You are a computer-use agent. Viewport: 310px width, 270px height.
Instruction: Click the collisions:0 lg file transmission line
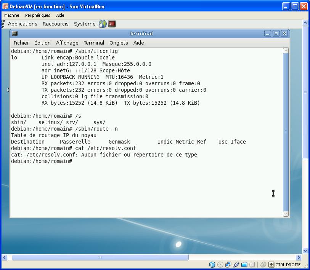(95, 96)
